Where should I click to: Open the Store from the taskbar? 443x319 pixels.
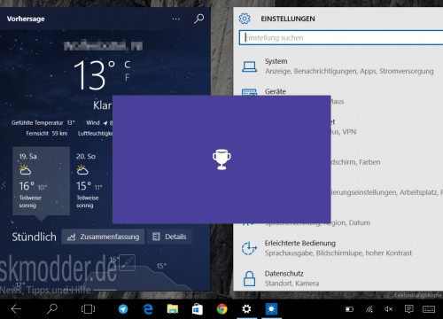[197, 309]
